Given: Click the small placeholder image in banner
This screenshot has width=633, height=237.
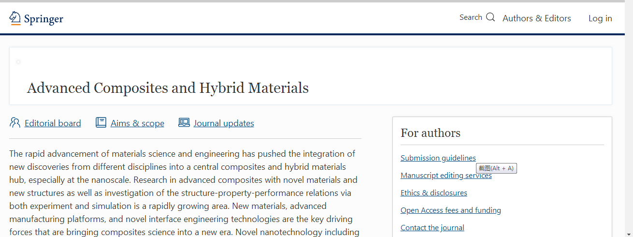Looking at the screenshot, I should (x=18, y=62).
